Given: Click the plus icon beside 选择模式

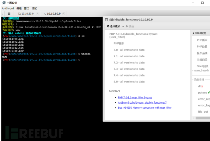Looking at the screenshot, I should tap(108, 26).
